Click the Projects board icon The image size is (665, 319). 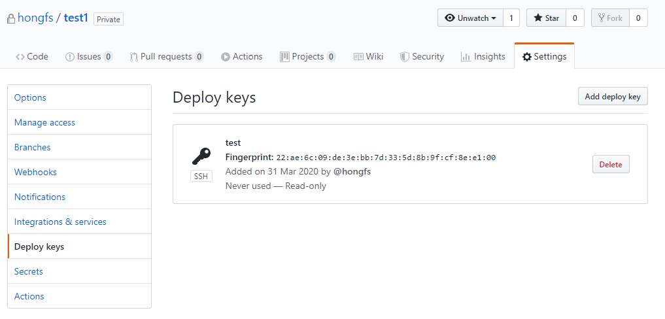(284, 57)
